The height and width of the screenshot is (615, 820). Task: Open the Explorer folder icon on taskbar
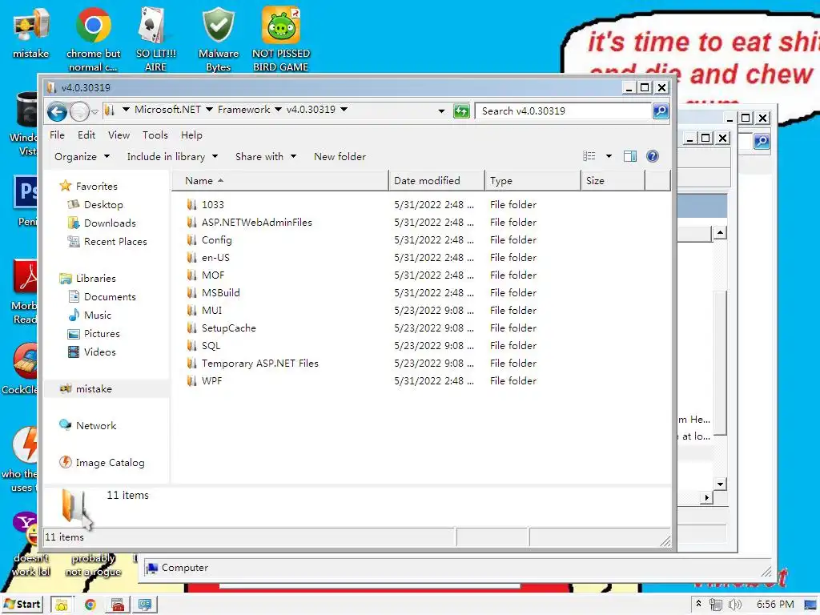pos(62,605)
